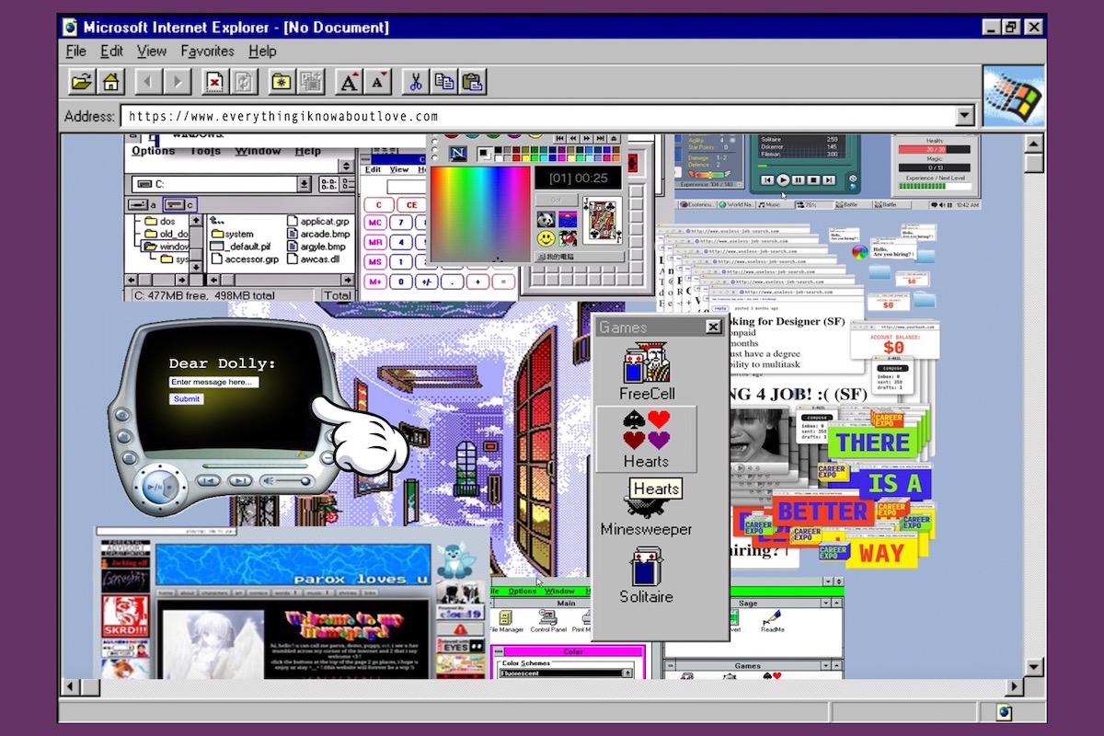Click the Control Panel icon in Main group
Screen dimensions: 1104x736
click(548, 619)
